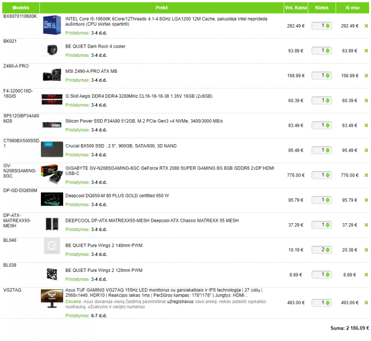Open the Crucial BX500 SSD image
The image size is (371, 341).
(52, 149)
